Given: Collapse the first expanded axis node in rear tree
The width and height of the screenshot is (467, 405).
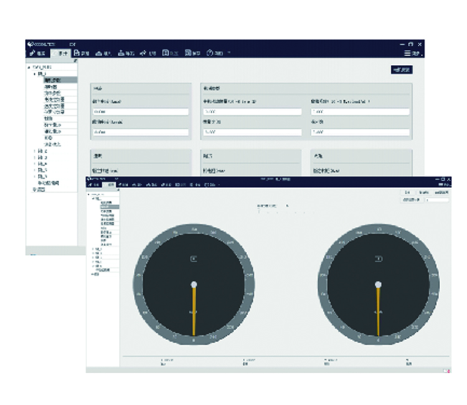Looking at the screenshot, I should click(x=35, y=73).
